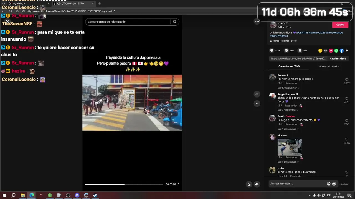Go to next video with down arrow
Image resolution: width=355 pixels, height=199 pixels.
pos(257,103)
